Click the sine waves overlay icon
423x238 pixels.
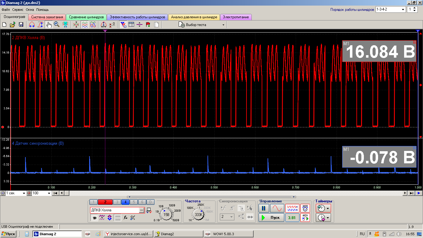(93, 25)
